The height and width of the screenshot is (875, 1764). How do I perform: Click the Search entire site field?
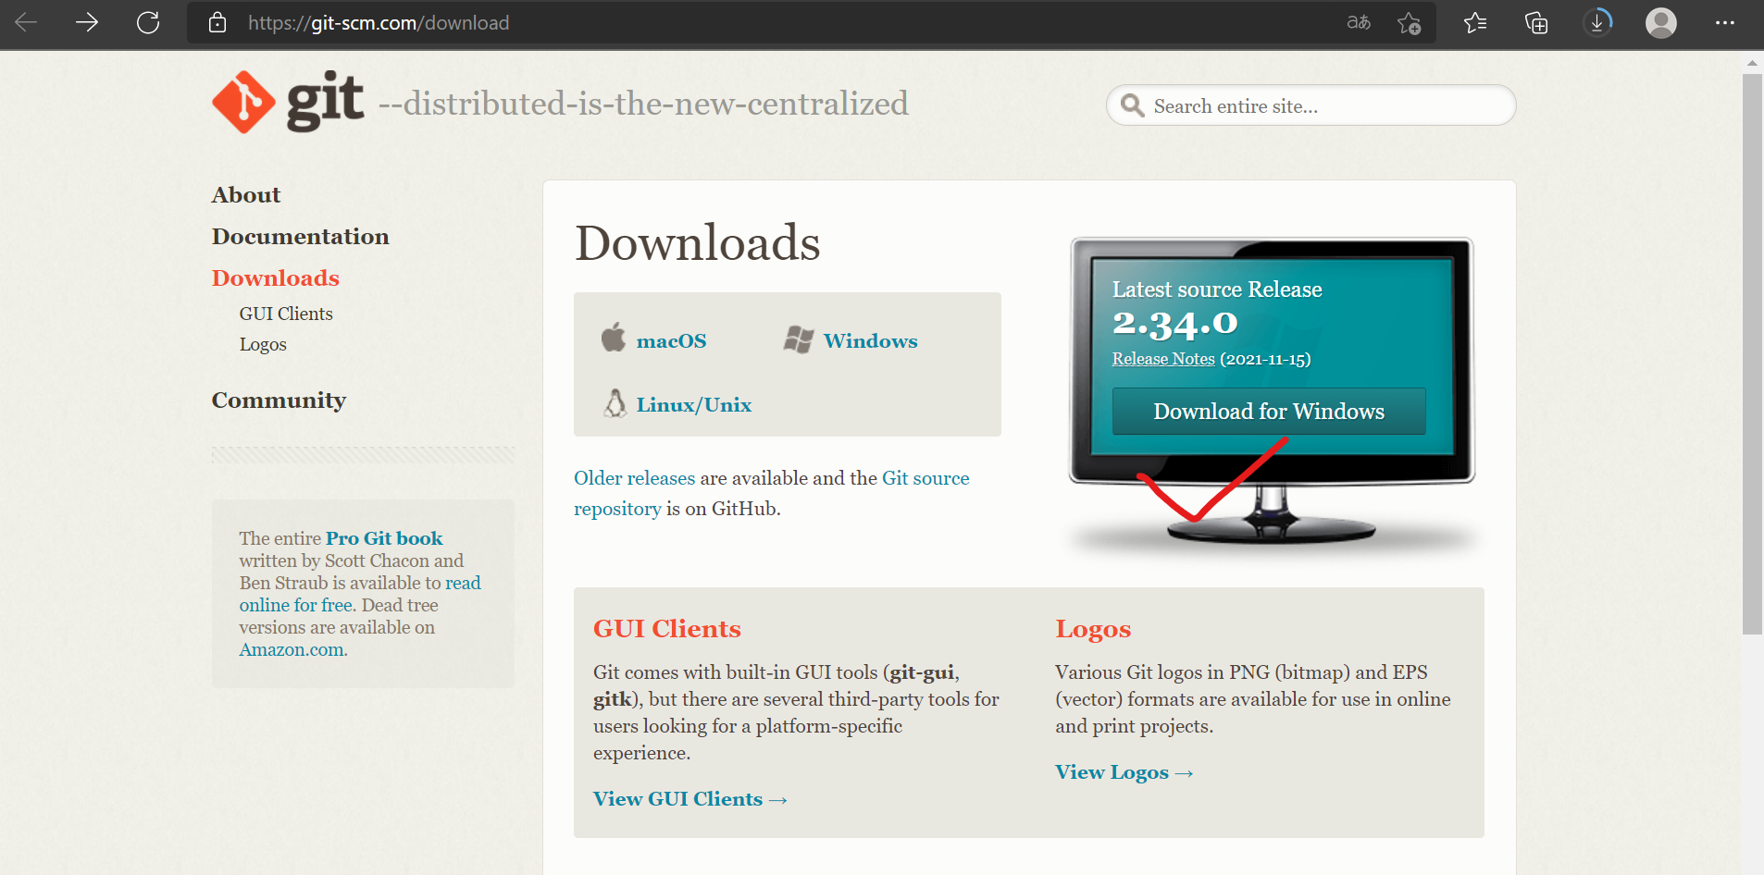point(1311,105)
